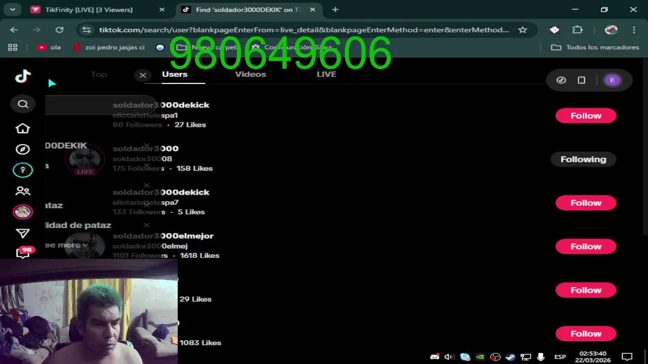Click the microphone tray icon
Image resolution: width=648 pixels, height=364 pixels.
(x=541, y=357)
